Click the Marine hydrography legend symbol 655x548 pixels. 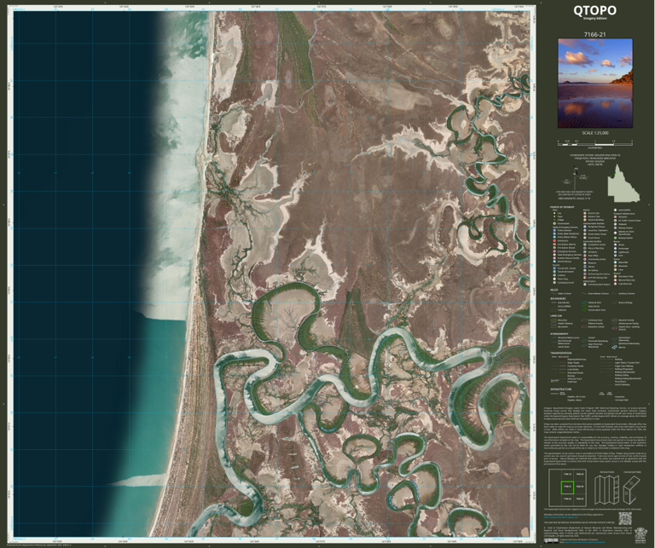point(614,347)
